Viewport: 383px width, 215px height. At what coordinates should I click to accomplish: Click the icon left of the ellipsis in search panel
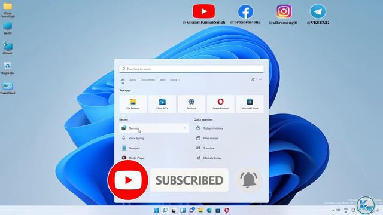[x=253, y=79]
